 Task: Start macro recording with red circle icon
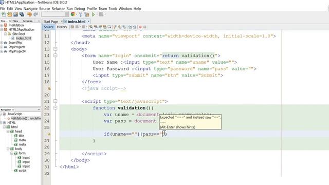click(140, 27)
